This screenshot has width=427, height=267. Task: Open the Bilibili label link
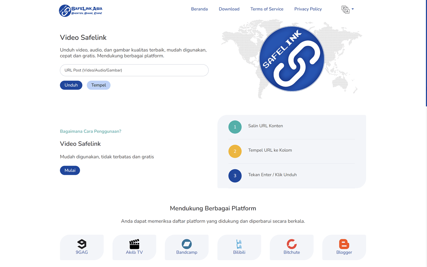click(239, 252)
